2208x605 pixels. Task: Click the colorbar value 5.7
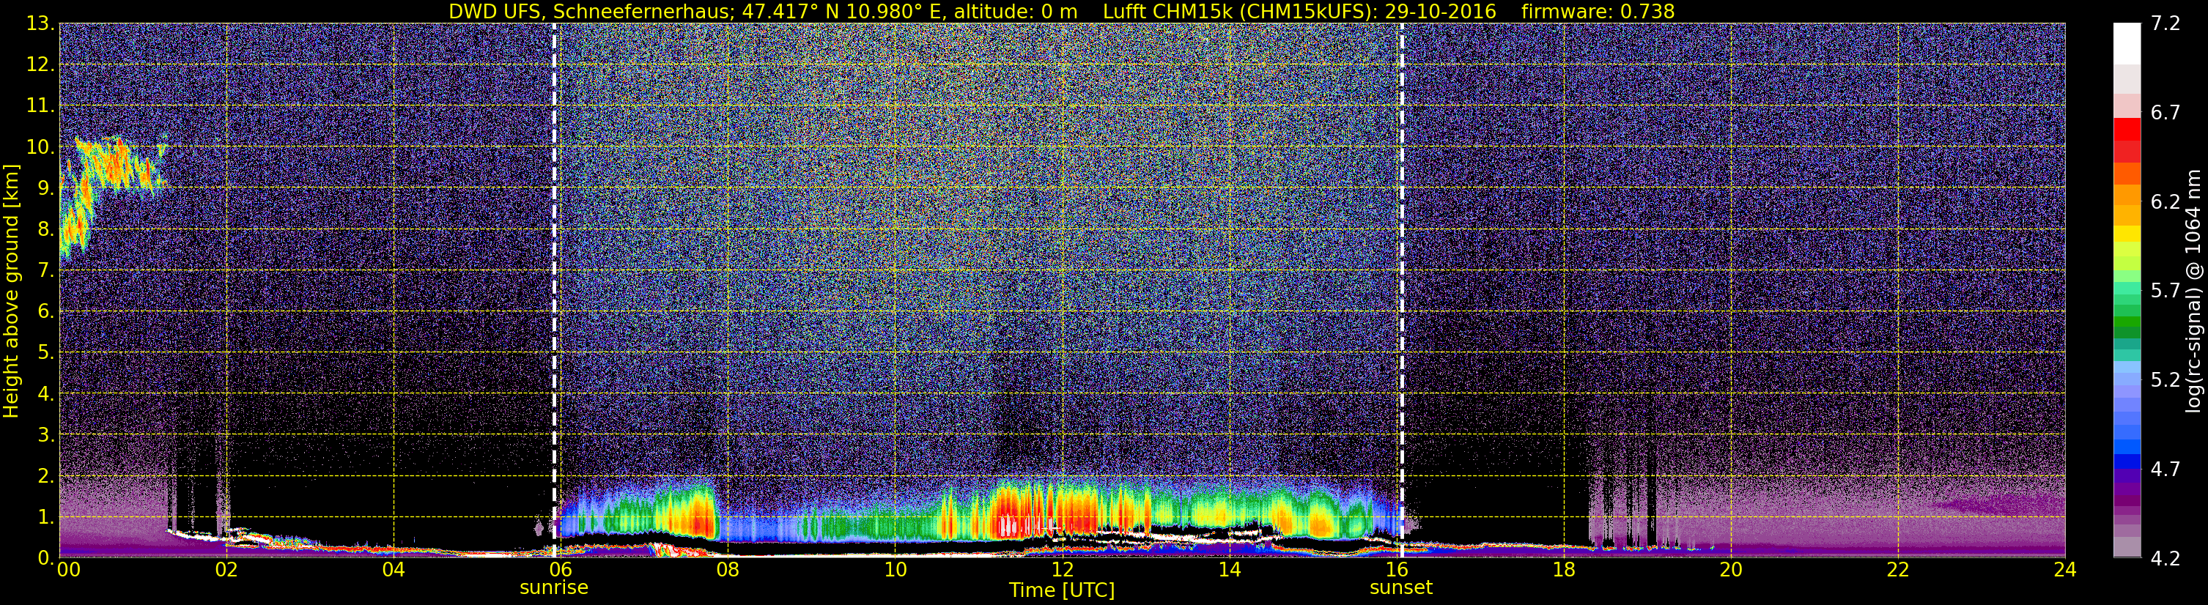pos(2165,291)
